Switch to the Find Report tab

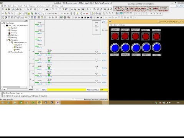pyautogui.click(x=34, y=96)
